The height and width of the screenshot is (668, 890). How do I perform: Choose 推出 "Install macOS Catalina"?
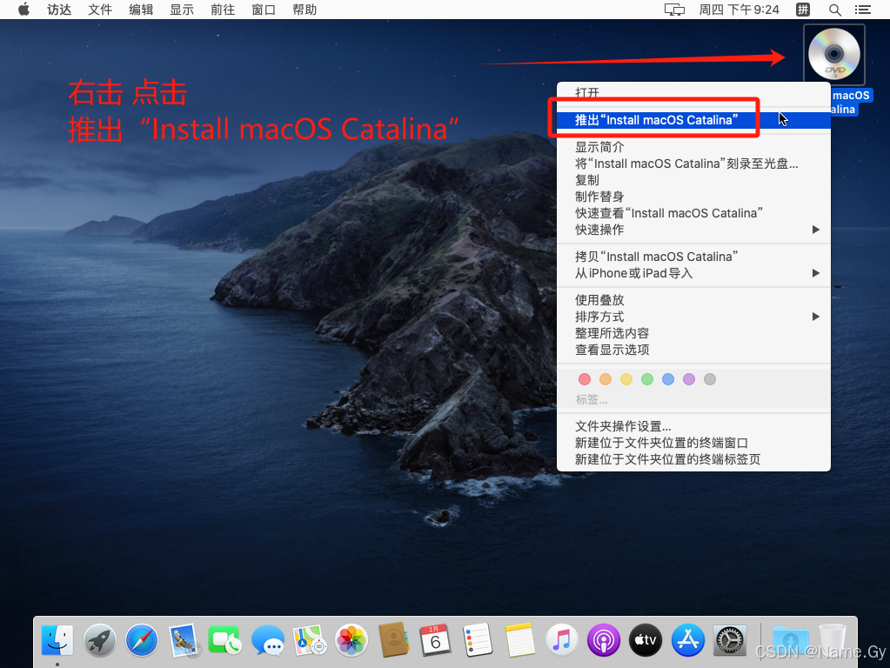click(x=693, y=120)
